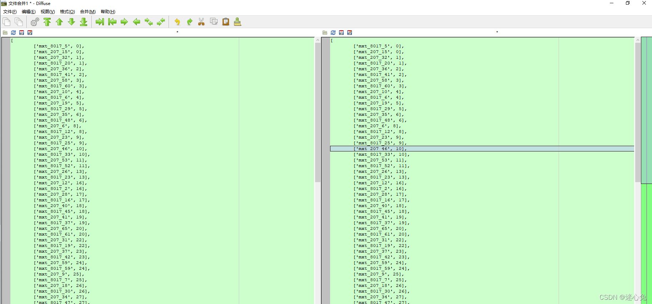The image size is (652, 304).
Task: Open the 格式(O) menu
Action: pos(67,12)
